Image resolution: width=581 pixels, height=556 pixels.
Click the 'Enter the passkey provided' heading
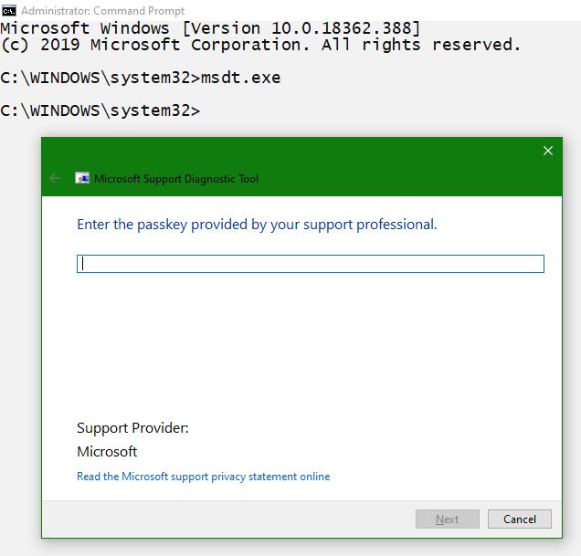point(257,225)
